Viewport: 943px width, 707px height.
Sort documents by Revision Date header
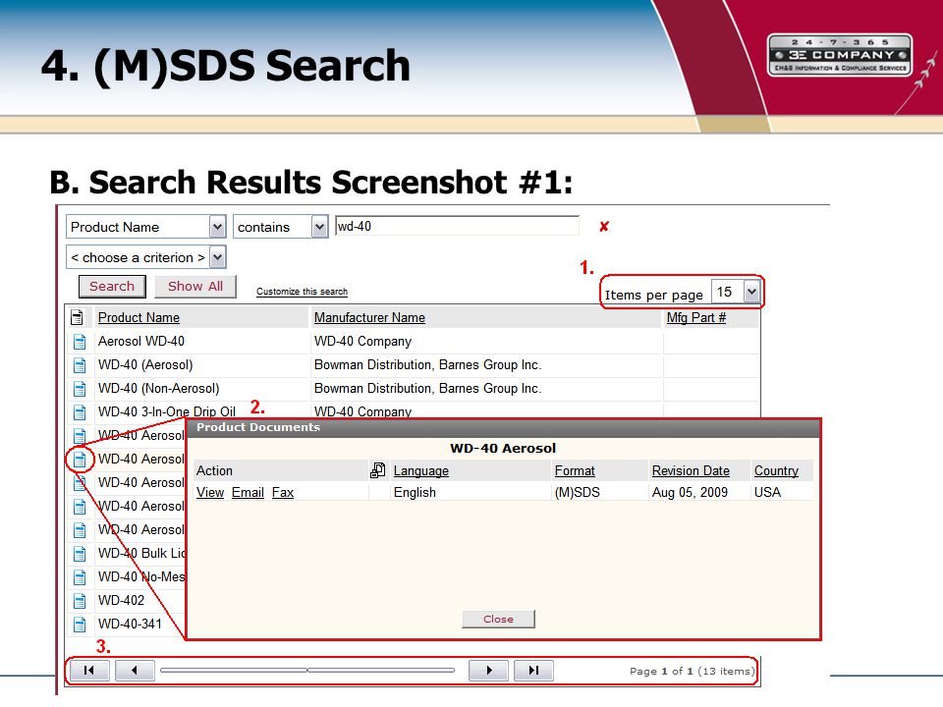(691, 470)
